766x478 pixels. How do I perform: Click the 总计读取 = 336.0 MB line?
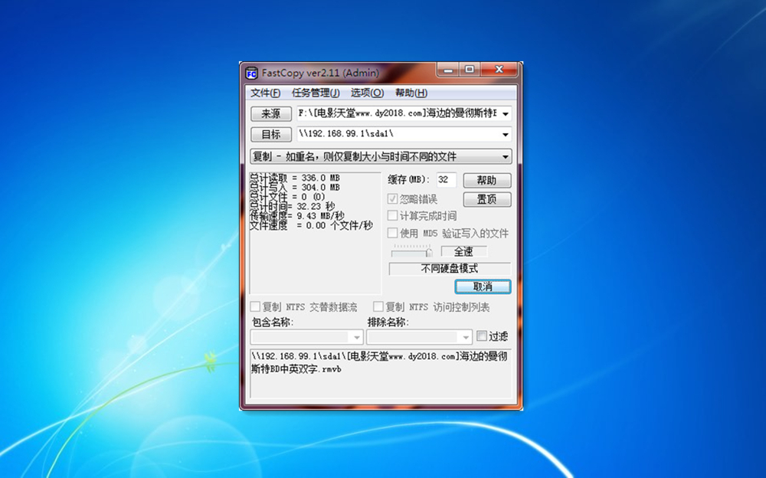pos(295,178)
